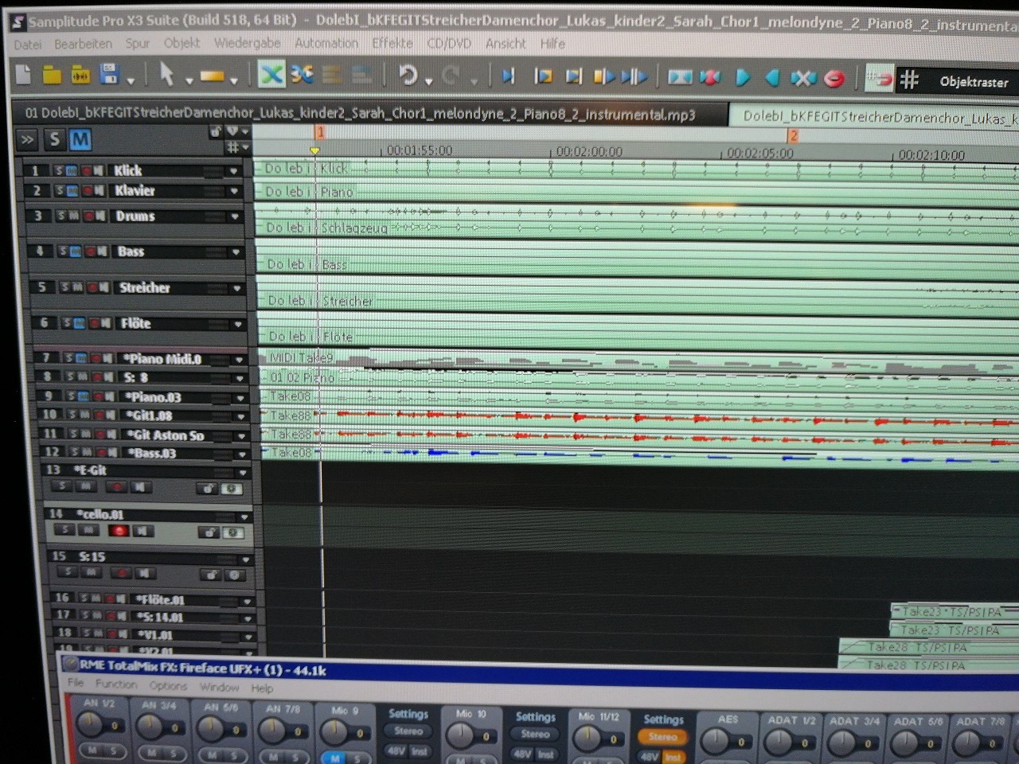This screenshot has width=1019, height=764.
Task: Click the Undo arrow icon
Action: click(408, 75)
